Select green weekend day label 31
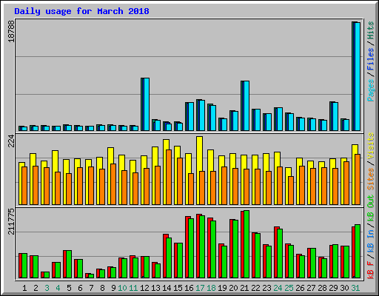Screen dimensions: 379x296 tap(355, 288)
